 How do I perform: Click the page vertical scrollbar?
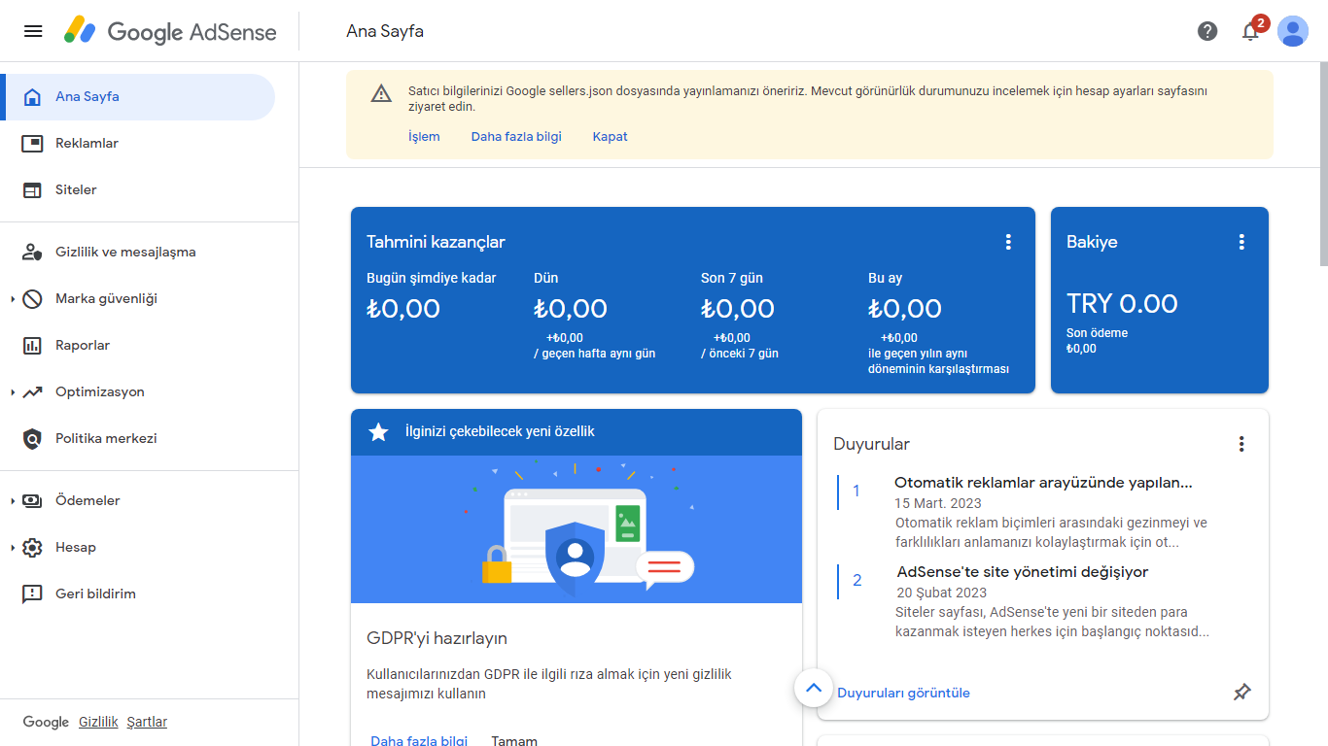coord(1323,165)
